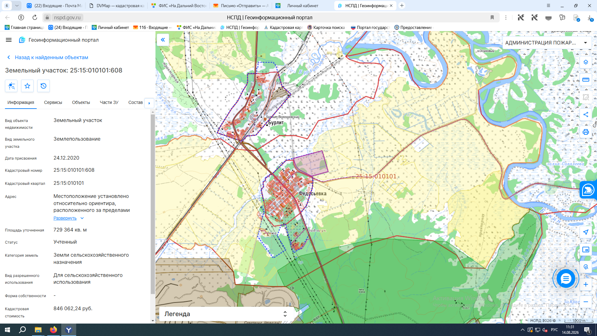Zoom out on the map
The height and width of the screenshot is (336, 597).
point(586,302)
